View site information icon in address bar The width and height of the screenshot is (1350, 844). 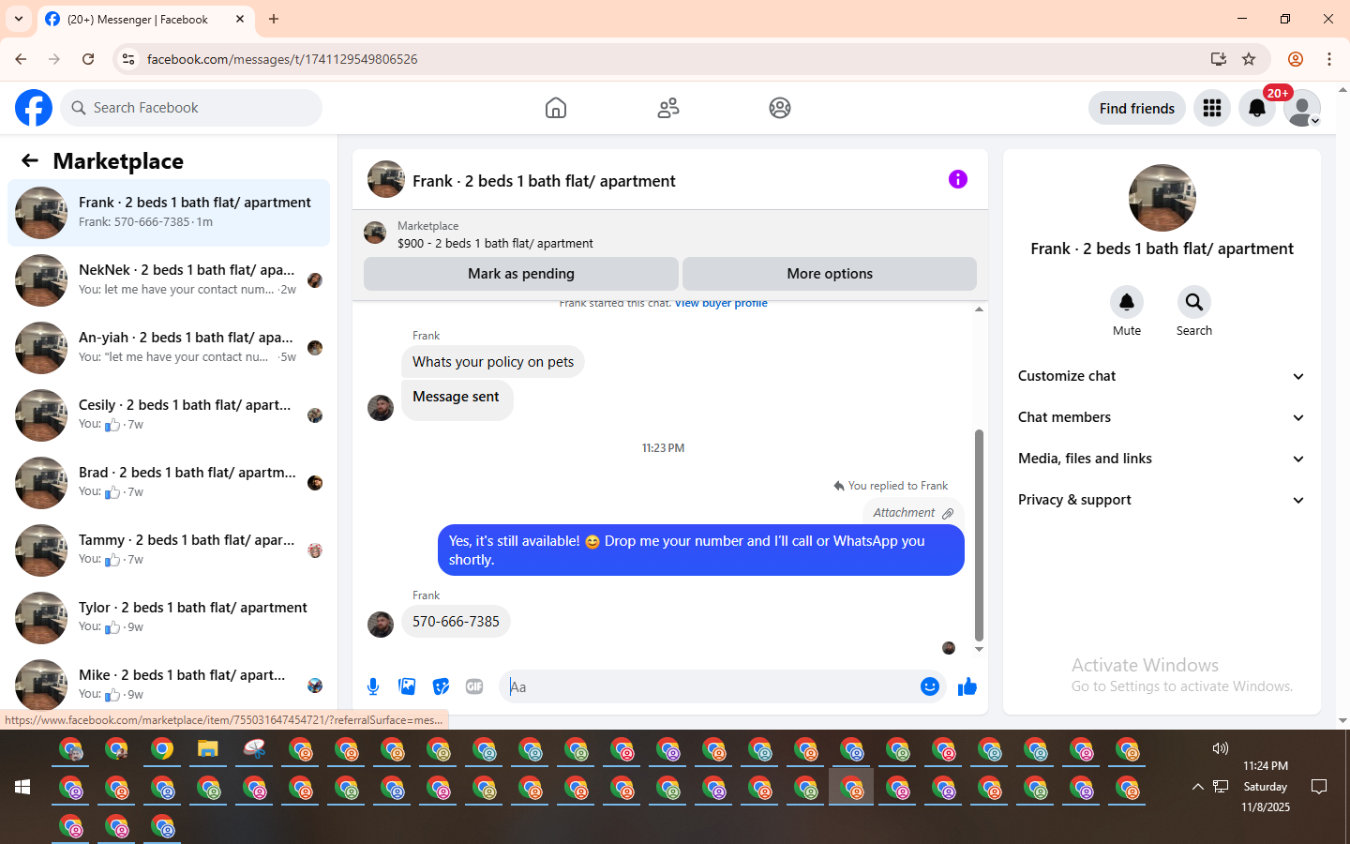click(128, 59)
